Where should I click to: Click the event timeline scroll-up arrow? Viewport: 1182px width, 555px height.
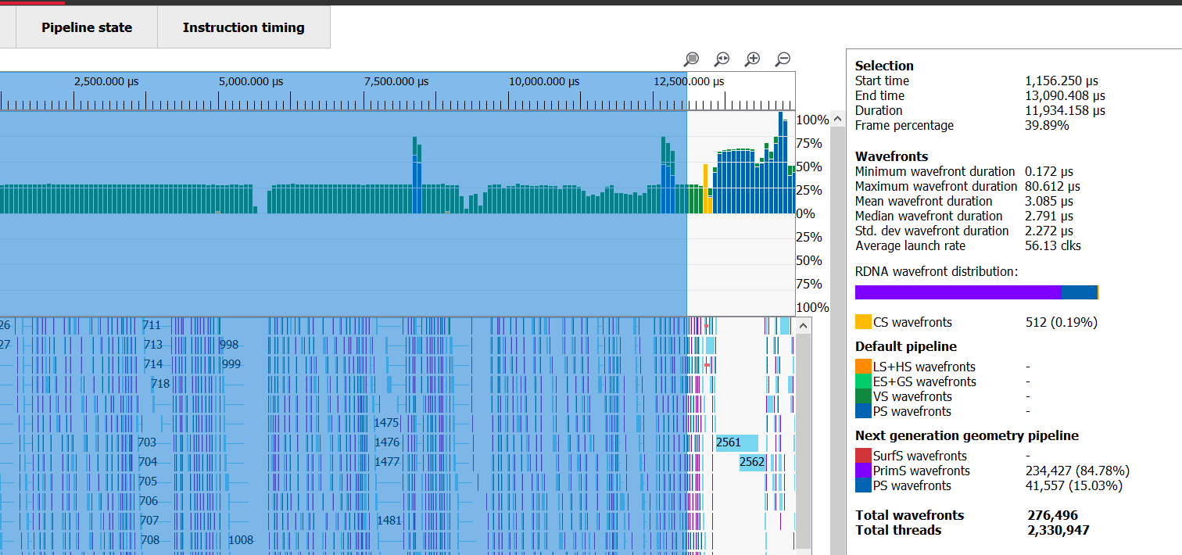pos(803,325)
